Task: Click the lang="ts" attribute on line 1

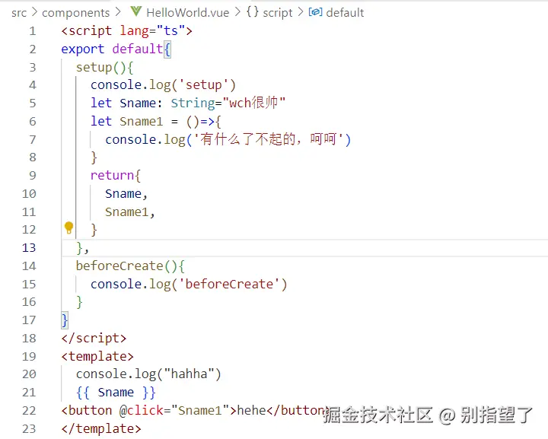Action: pos(152,31)
